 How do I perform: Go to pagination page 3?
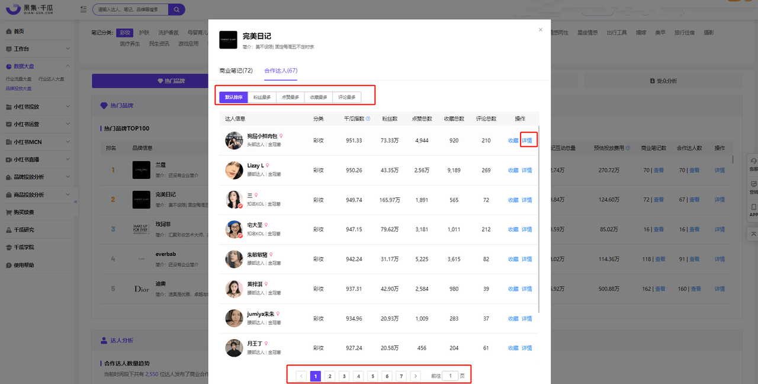tap(344, 376)
